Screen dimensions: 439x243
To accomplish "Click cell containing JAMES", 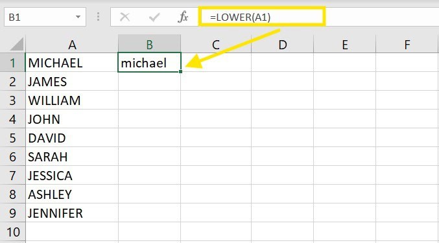I will pos(72,82).
